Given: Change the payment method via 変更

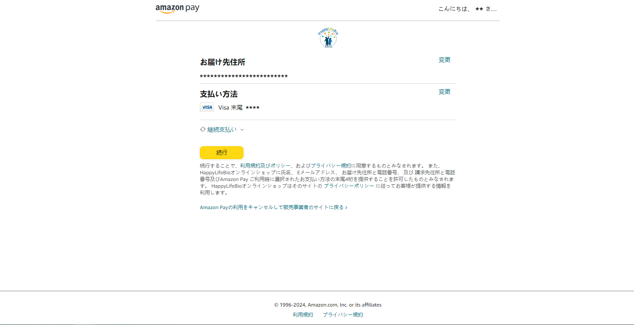Looking at the screenshot, I should point(445,92).
